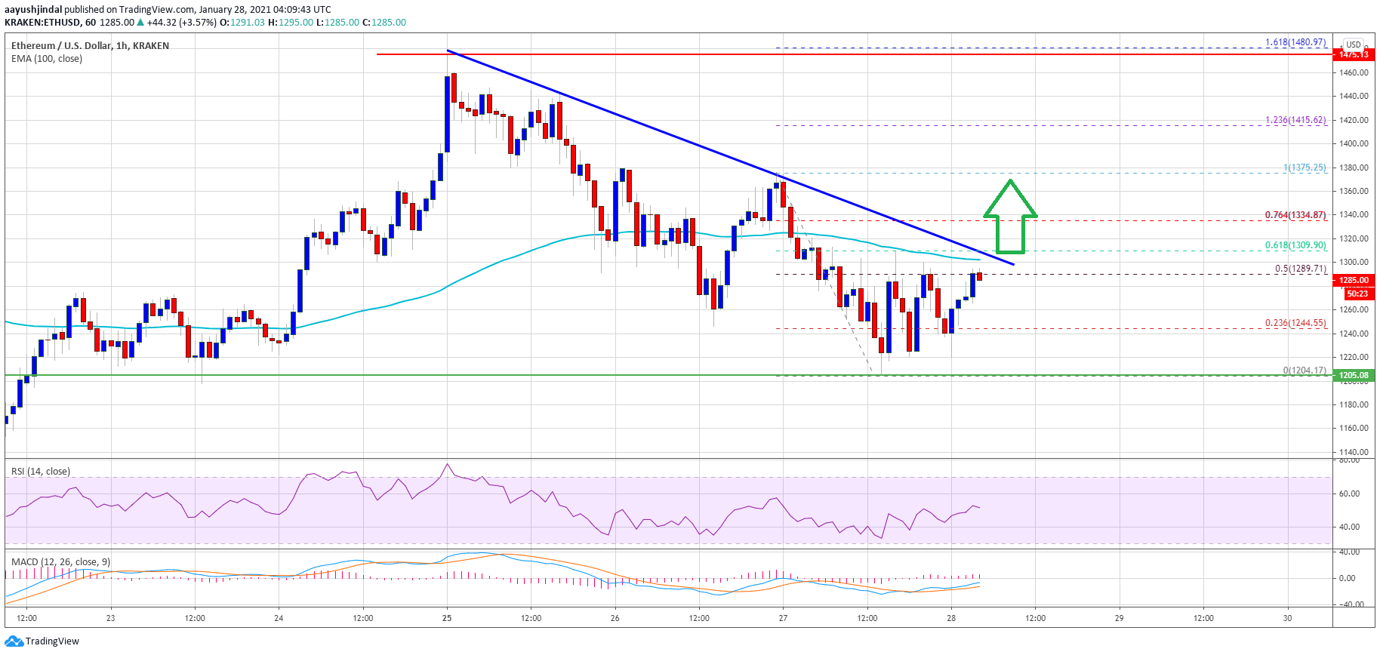Click the 0.5(1289.71) Fibonacci level label
Viewport: 1380px width, 655px height.
coord(1300,269)
